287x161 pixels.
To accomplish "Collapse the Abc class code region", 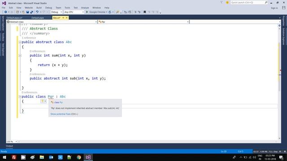I will coord(20,42).
